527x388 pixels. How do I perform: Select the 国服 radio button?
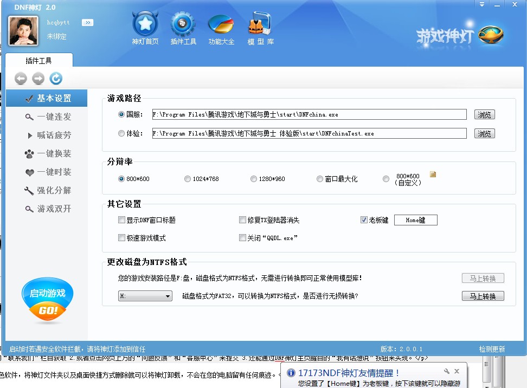[x=121, y=114]
